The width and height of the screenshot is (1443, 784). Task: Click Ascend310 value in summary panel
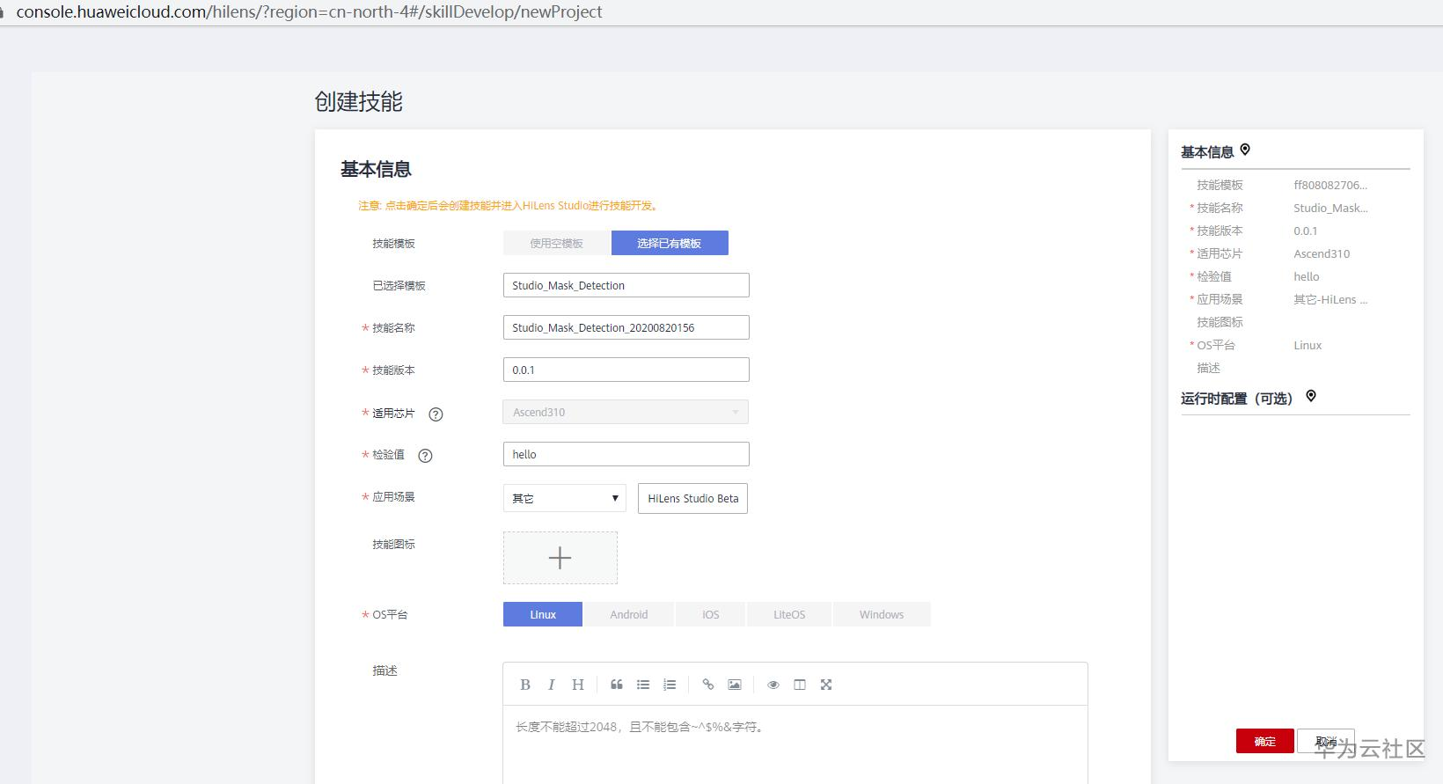point(1322,253)
